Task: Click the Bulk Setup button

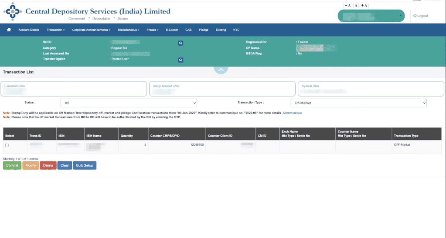Action: coord(85,165)
